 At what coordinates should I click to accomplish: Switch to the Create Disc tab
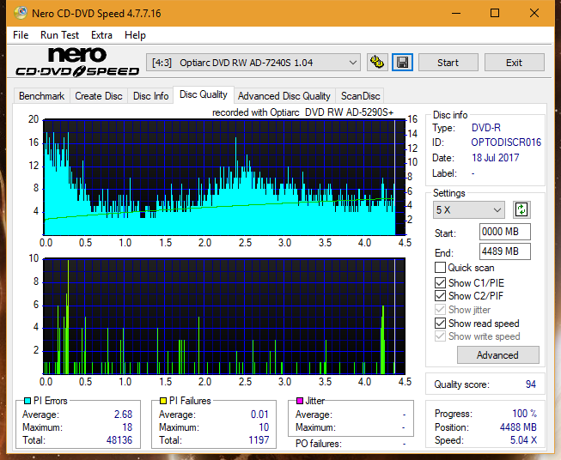(x=99, y=96)
